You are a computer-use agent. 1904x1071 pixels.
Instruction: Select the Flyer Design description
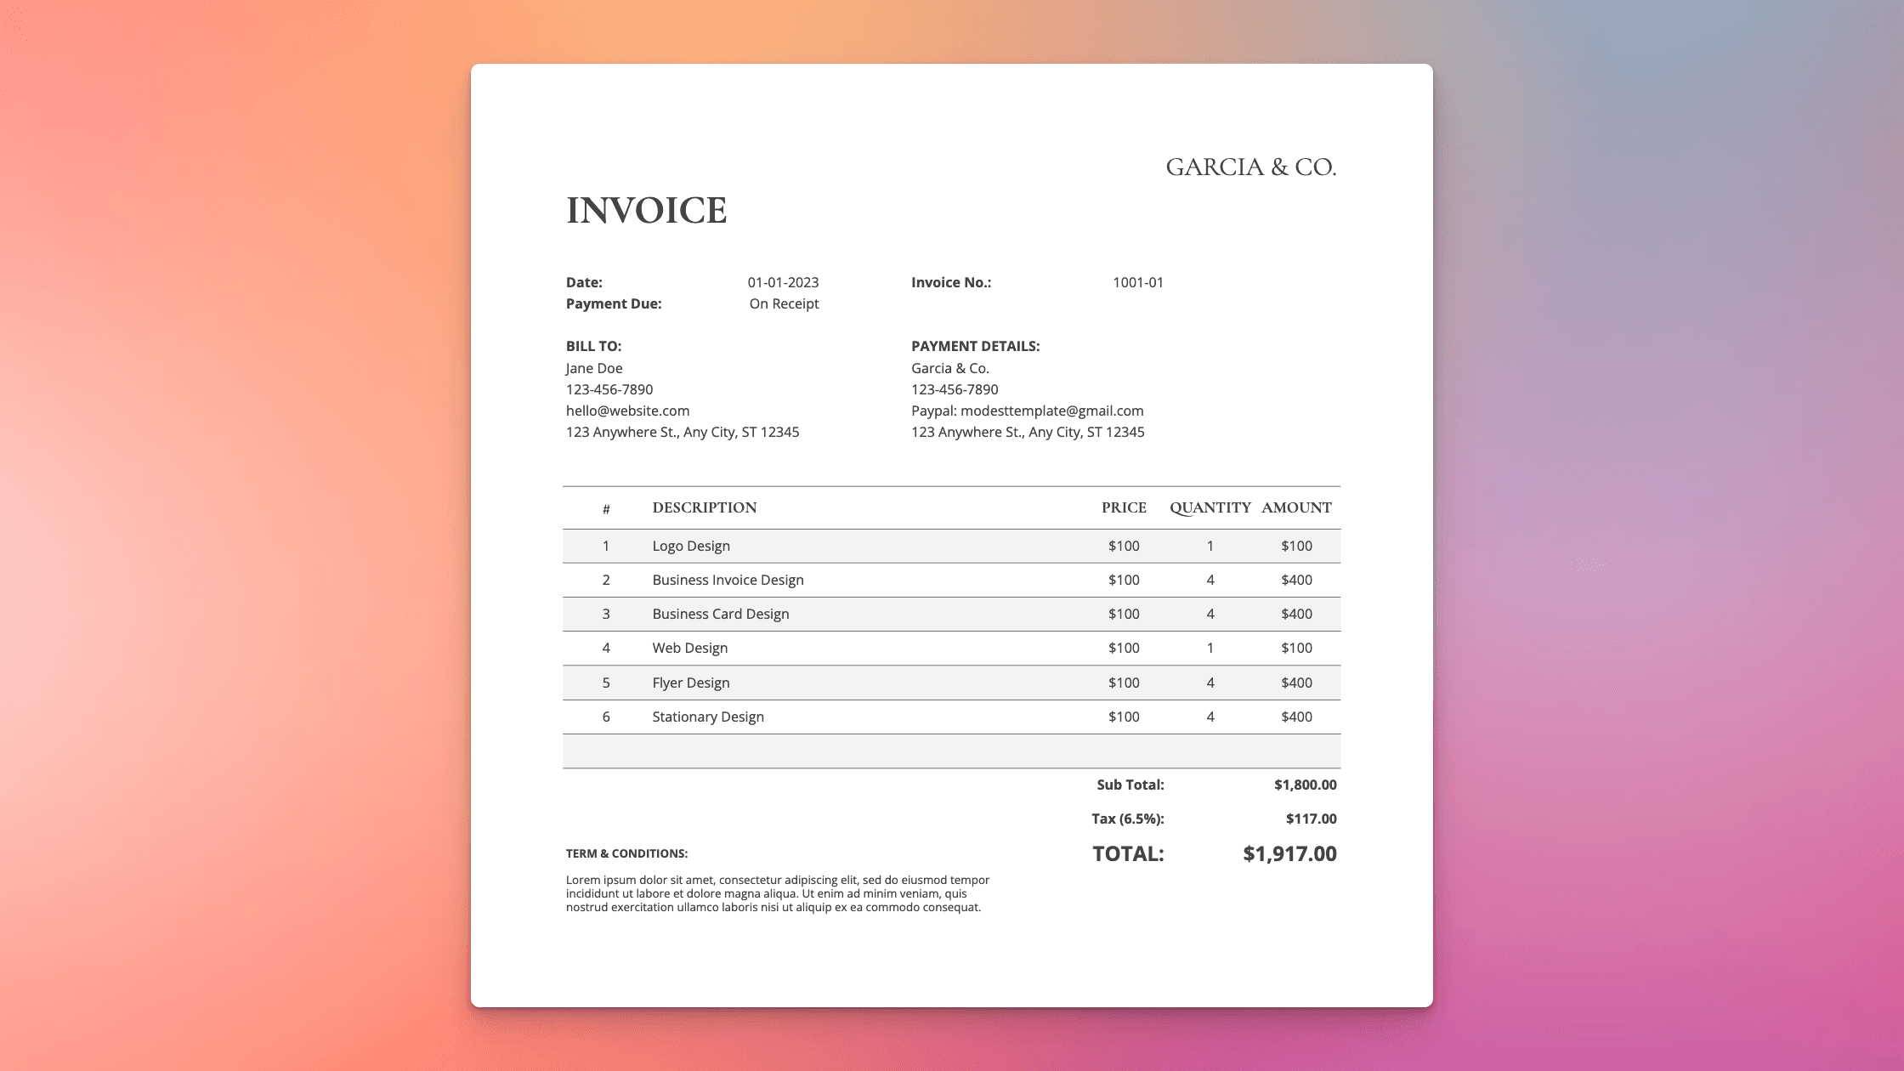690,683
